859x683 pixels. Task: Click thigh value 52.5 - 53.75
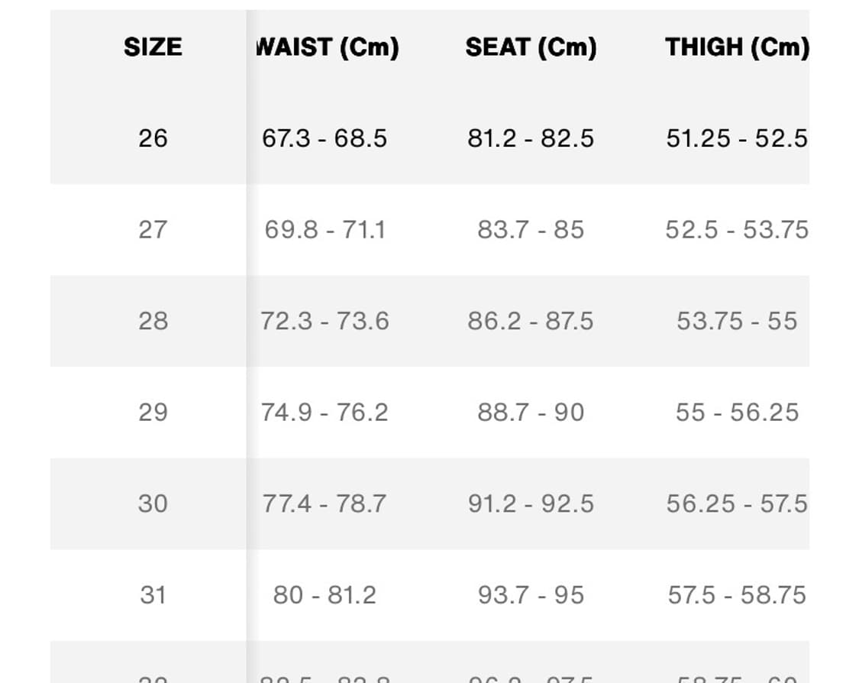[737, 230]
